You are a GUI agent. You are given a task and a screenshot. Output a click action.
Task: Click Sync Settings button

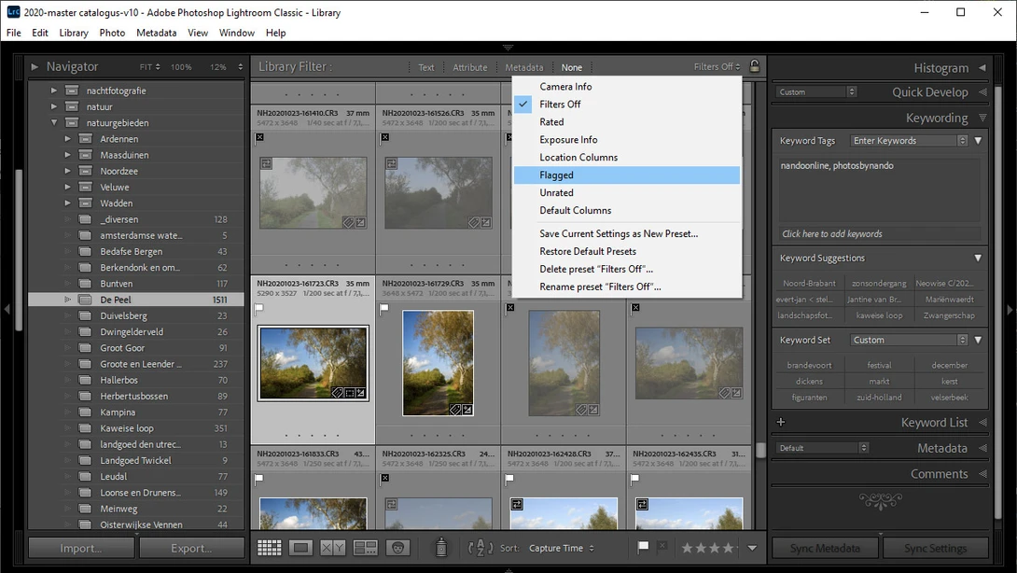tap(935, 549)
